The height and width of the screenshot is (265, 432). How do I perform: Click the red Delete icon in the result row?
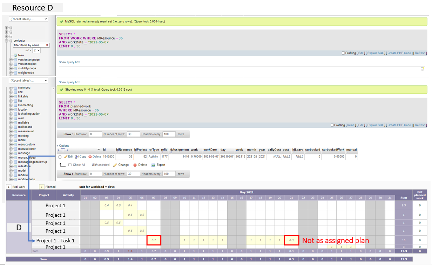click(90, 157)
